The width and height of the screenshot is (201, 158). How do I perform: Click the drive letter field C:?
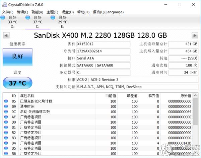tap(103, 72)
